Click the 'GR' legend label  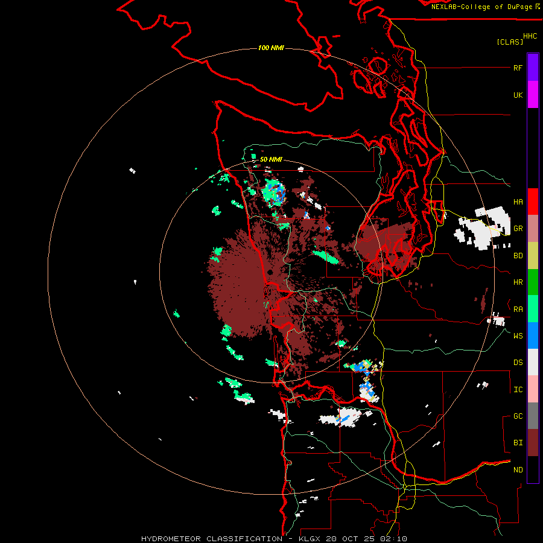pos(518,229)
